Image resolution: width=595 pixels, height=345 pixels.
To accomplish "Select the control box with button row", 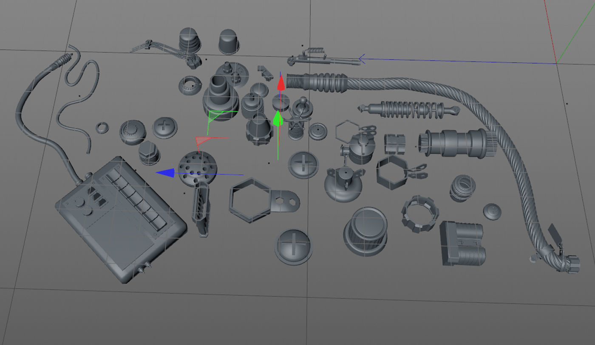I will pos(121,219).
